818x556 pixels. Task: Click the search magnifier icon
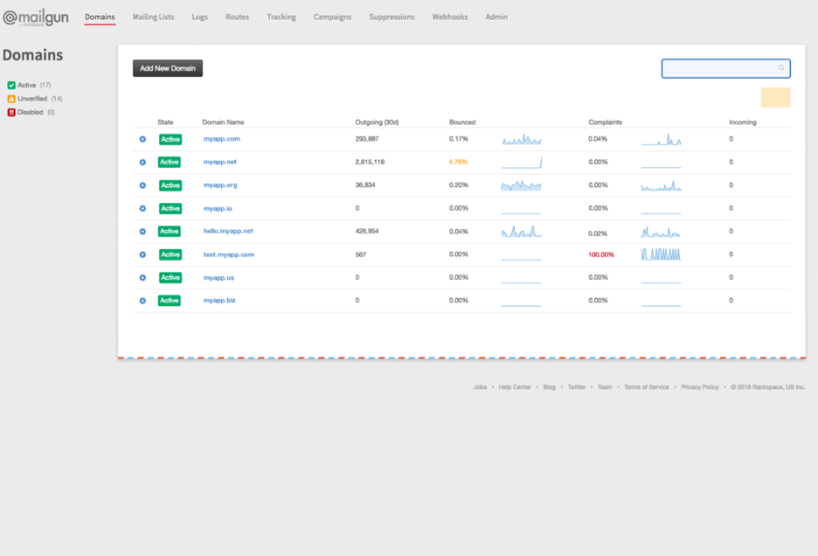pyautogui.click(x=781, y=68)
